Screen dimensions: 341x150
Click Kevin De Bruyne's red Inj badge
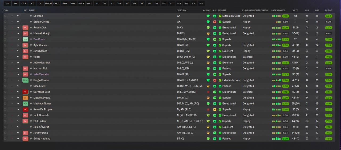pyautogui.click(x=25, y=109)
